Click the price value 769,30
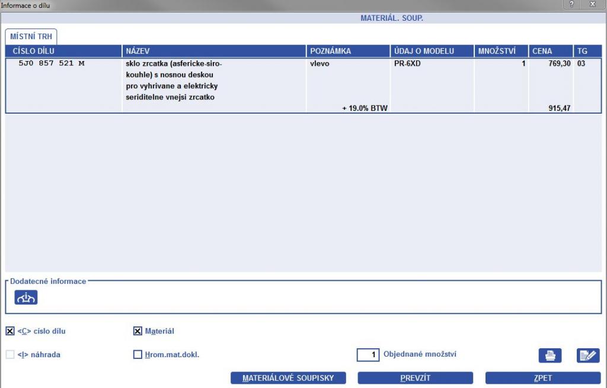Viewport: 607px width, 388px height. [x=560, y=63]
